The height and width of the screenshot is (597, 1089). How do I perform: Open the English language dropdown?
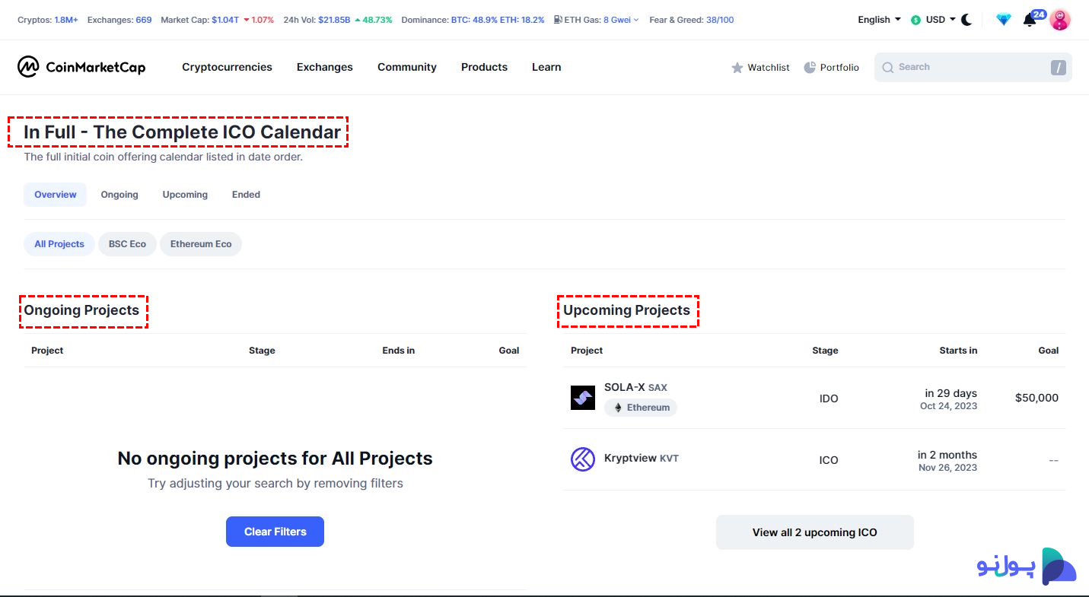(879, 20)
